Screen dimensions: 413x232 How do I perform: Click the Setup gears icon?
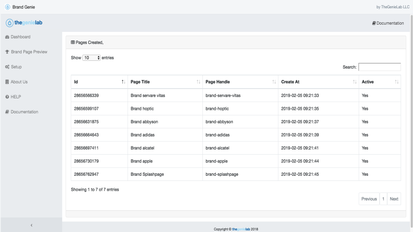(x=7, y=67)
